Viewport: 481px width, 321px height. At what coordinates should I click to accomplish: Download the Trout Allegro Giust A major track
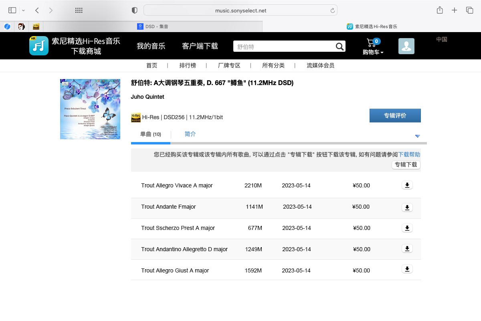407,269
